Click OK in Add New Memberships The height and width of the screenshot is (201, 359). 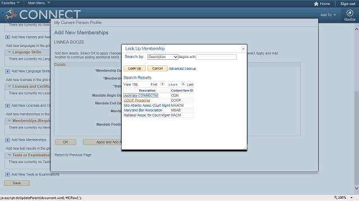pos(66,142)
